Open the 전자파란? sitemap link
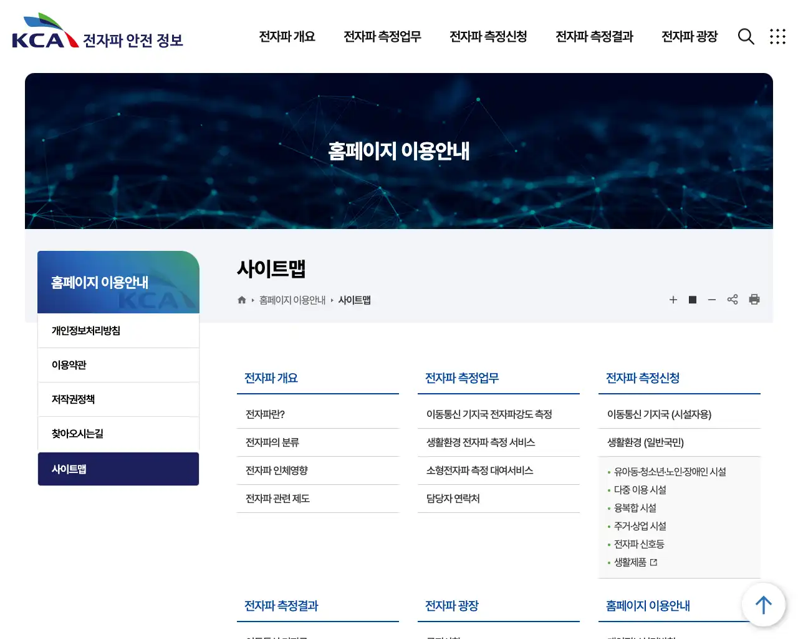798x639 pixels. (264, 414)
